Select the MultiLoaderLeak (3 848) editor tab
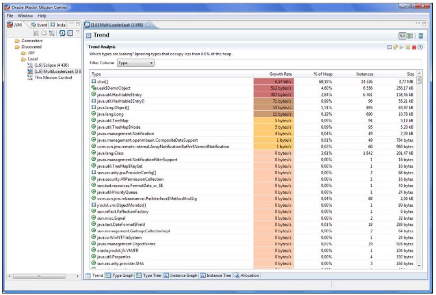Screen dimensions: 436x295 (117, 25)
